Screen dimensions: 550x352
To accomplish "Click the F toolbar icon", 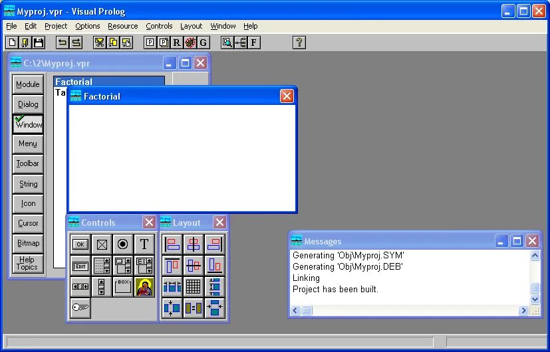I will pyautogui.click(x=253, y=43).
